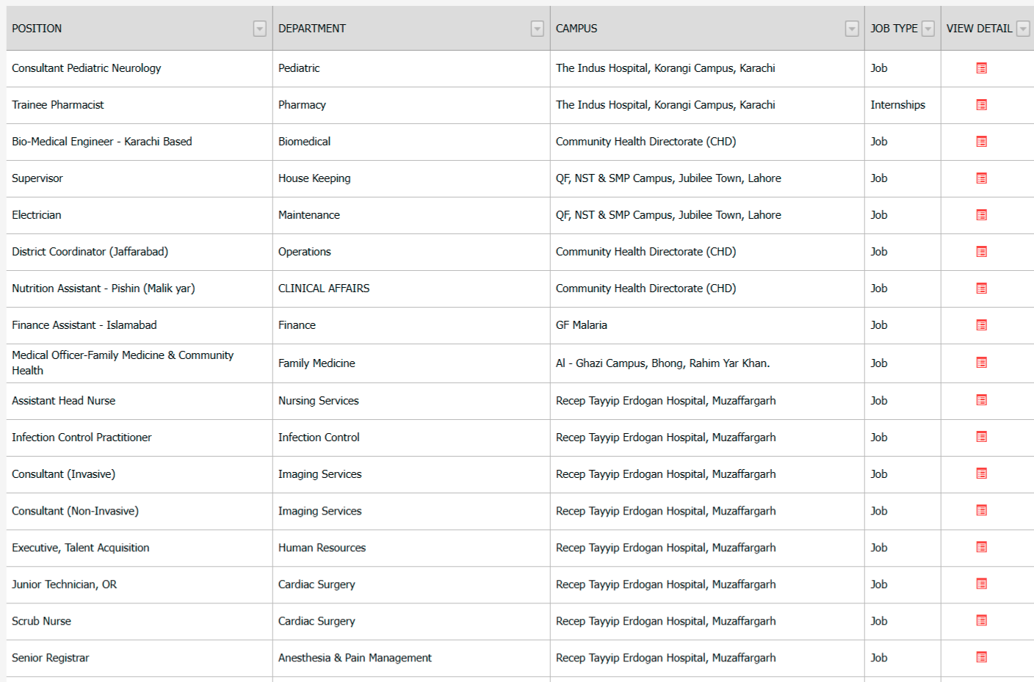The image size is (1034, 682).
Task: Click the District Coordinator (Jaffarabad) row
Action: (x=90, y=252)
